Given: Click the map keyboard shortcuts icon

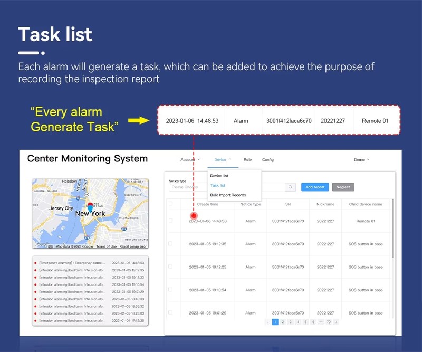Looking at the screenshot, I should coord(51,246).
